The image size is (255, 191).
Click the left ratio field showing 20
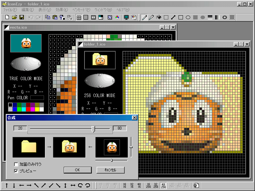pos(20,128)
